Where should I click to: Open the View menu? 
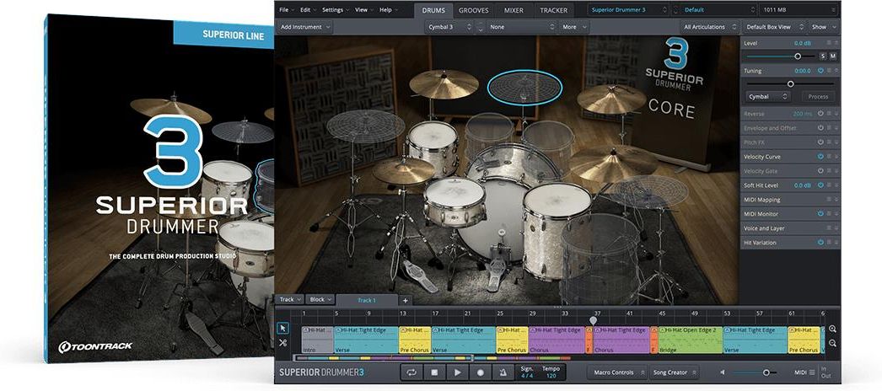363,10
